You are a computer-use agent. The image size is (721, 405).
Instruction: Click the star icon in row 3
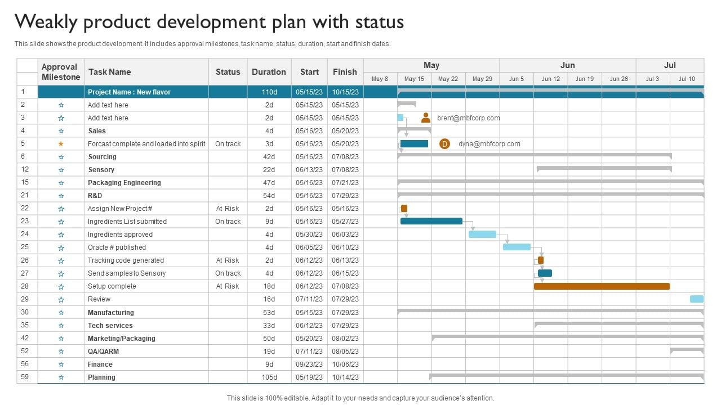[61, 118]
